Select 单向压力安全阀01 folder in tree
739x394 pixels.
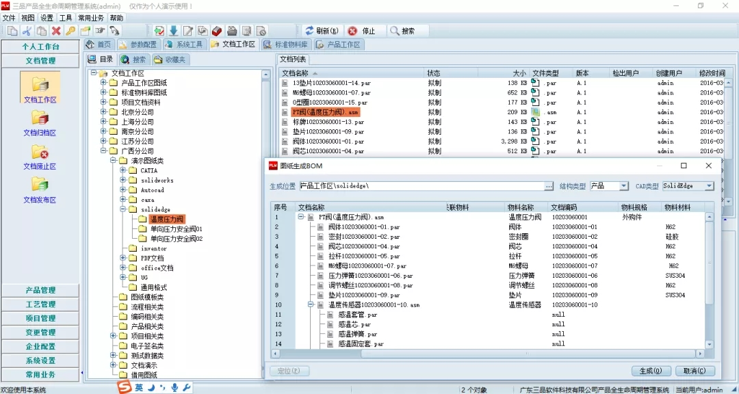tap(176, 229)
